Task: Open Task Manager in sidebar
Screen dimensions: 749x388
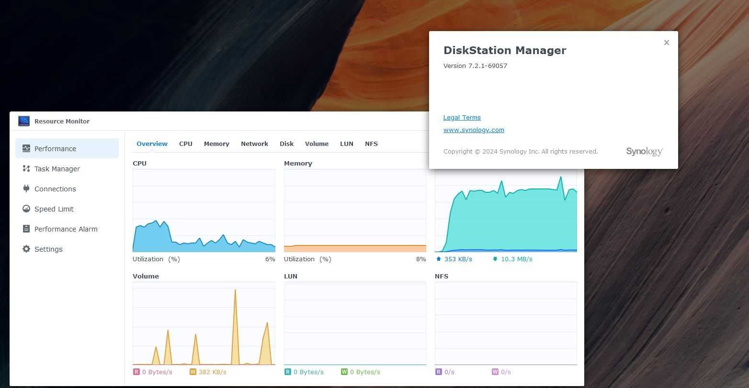Action: click(x=67, y=168)
